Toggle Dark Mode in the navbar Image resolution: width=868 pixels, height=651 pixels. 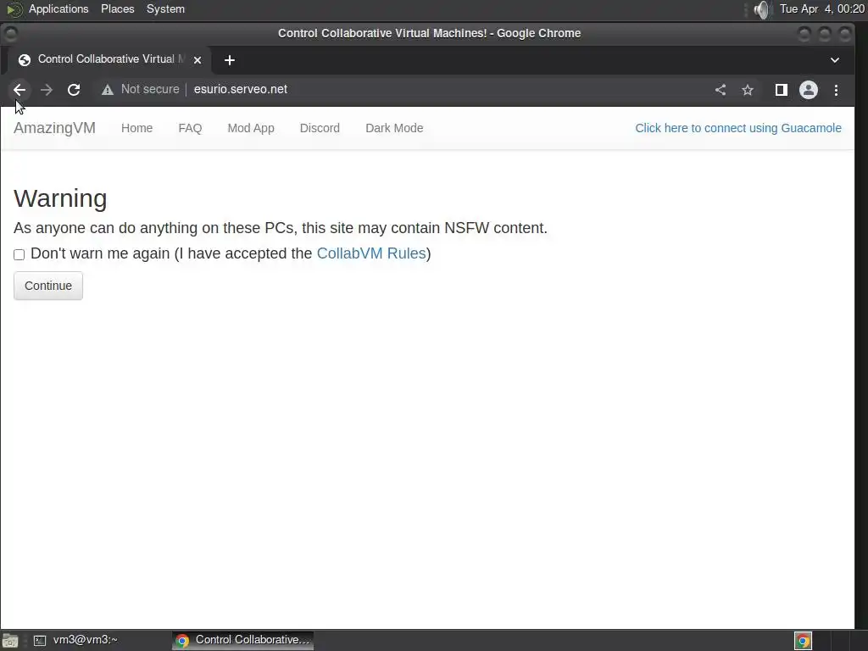coord(394,129)
